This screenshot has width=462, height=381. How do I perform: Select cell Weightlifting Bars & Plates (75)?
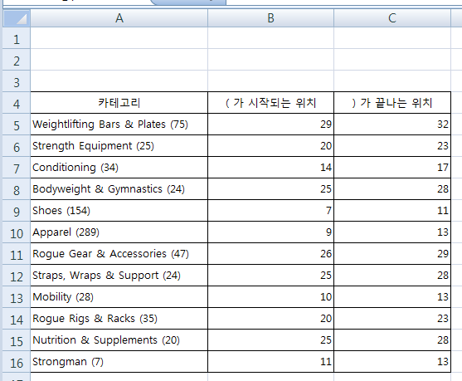(119, 125)
